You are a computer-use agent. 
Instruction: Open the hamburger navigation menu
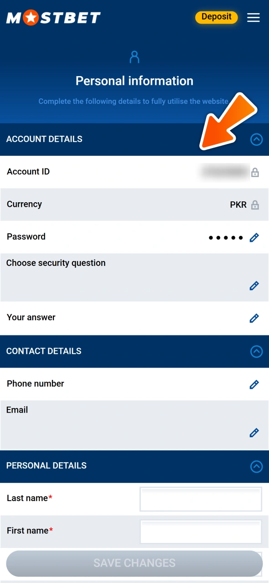pyautogui.click(x=253, y=18)
